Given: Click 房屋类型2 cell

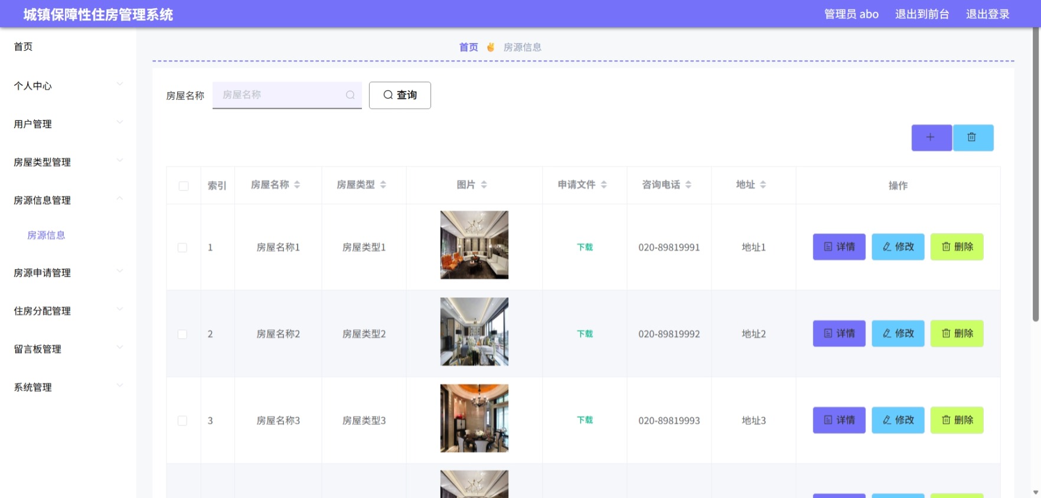Looking at the screenshot, I should (364, 335).
